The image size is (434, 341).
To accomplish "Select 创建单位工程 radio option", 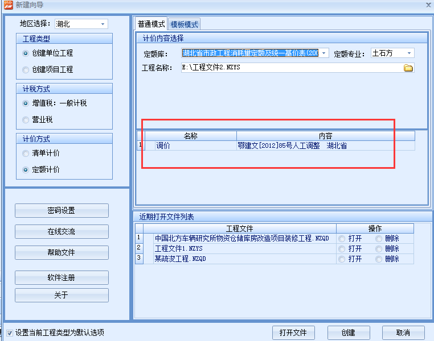I will [x=26, y=53].
